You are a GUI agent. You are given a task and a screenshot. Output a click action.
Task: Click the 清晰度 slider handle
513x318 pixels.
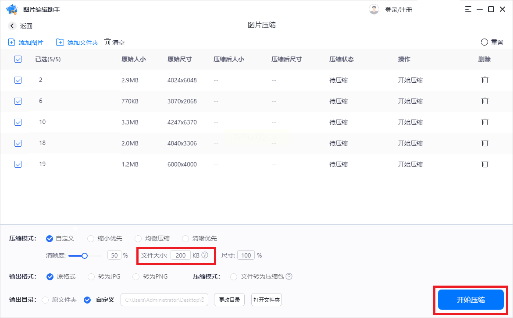pyautogui.click(x=85, y=255)
